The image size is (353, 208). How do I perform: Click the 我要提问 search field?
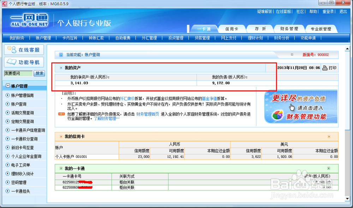click(x=18, y=73)
